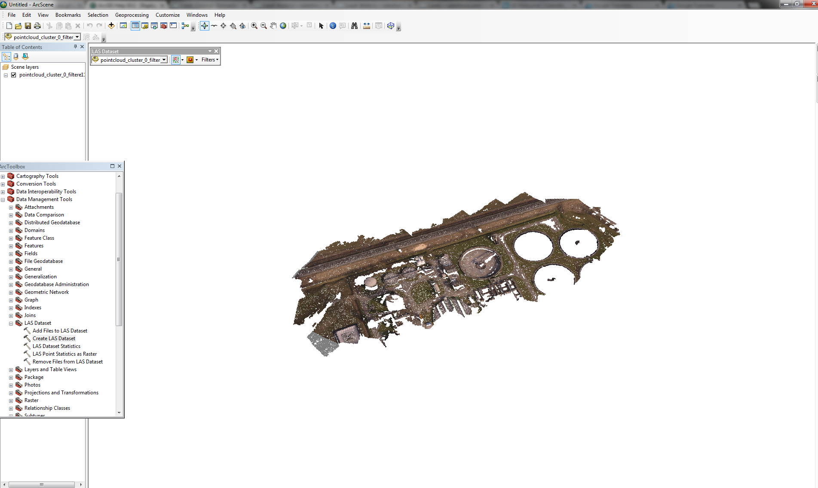This screenshot has height=488, width=818.
Task: Toggle List By Source view
Action: point(16,57)
